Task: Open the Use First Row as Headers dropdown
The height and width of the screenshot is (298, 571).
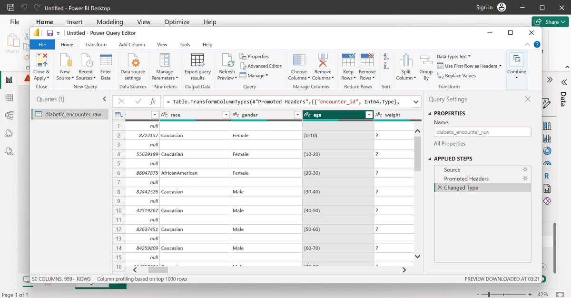Action: [469, 66]
